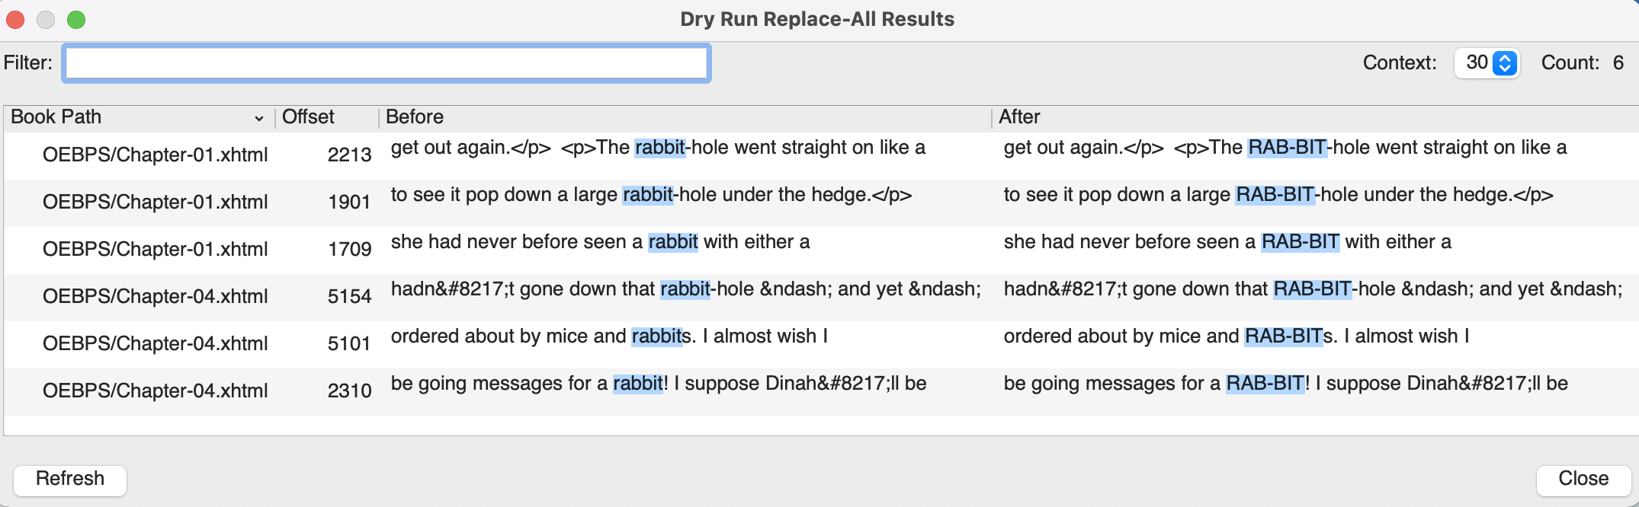Select the Chapter-01 row with offset 1901
Image resolution: width=1639 pixels, height=507 pixels.
point(155,202)
